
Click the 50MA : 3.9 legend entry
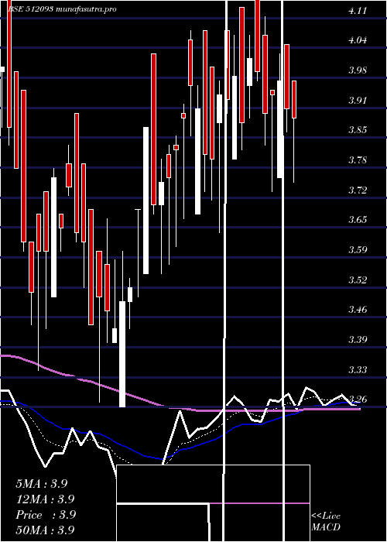tap(45, 530)
